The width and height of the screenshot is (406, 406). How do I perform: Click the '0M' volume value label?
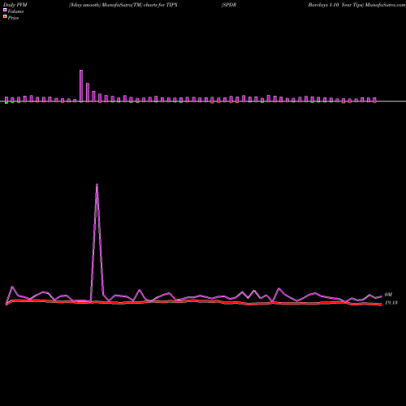[x=388, y=295]
